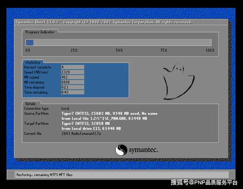This screenshot has height=189, width=243.
Task: Click the Connection type Local value
Action: pyautogui.click(x=65, y=108)
